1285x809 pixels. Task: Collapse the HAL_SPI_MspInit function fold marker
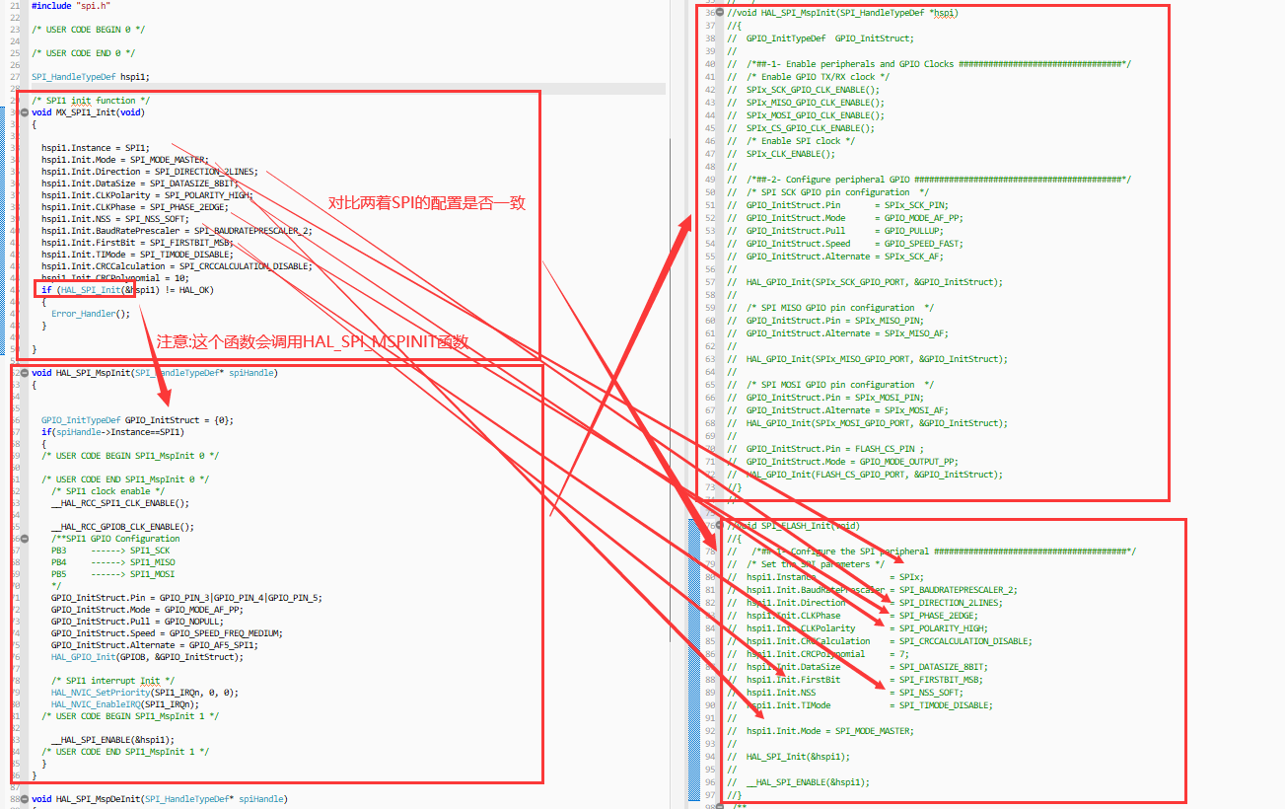(24, 372)
